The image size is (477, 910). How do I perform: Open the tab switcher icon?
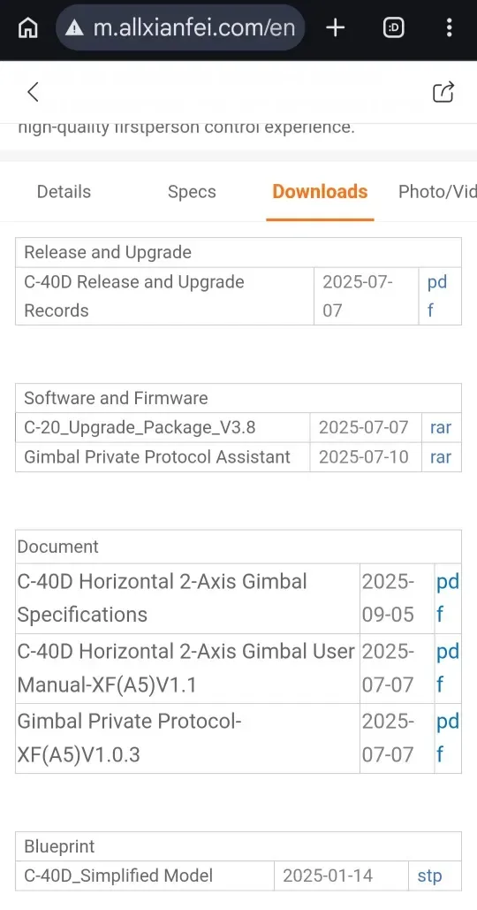394,27
